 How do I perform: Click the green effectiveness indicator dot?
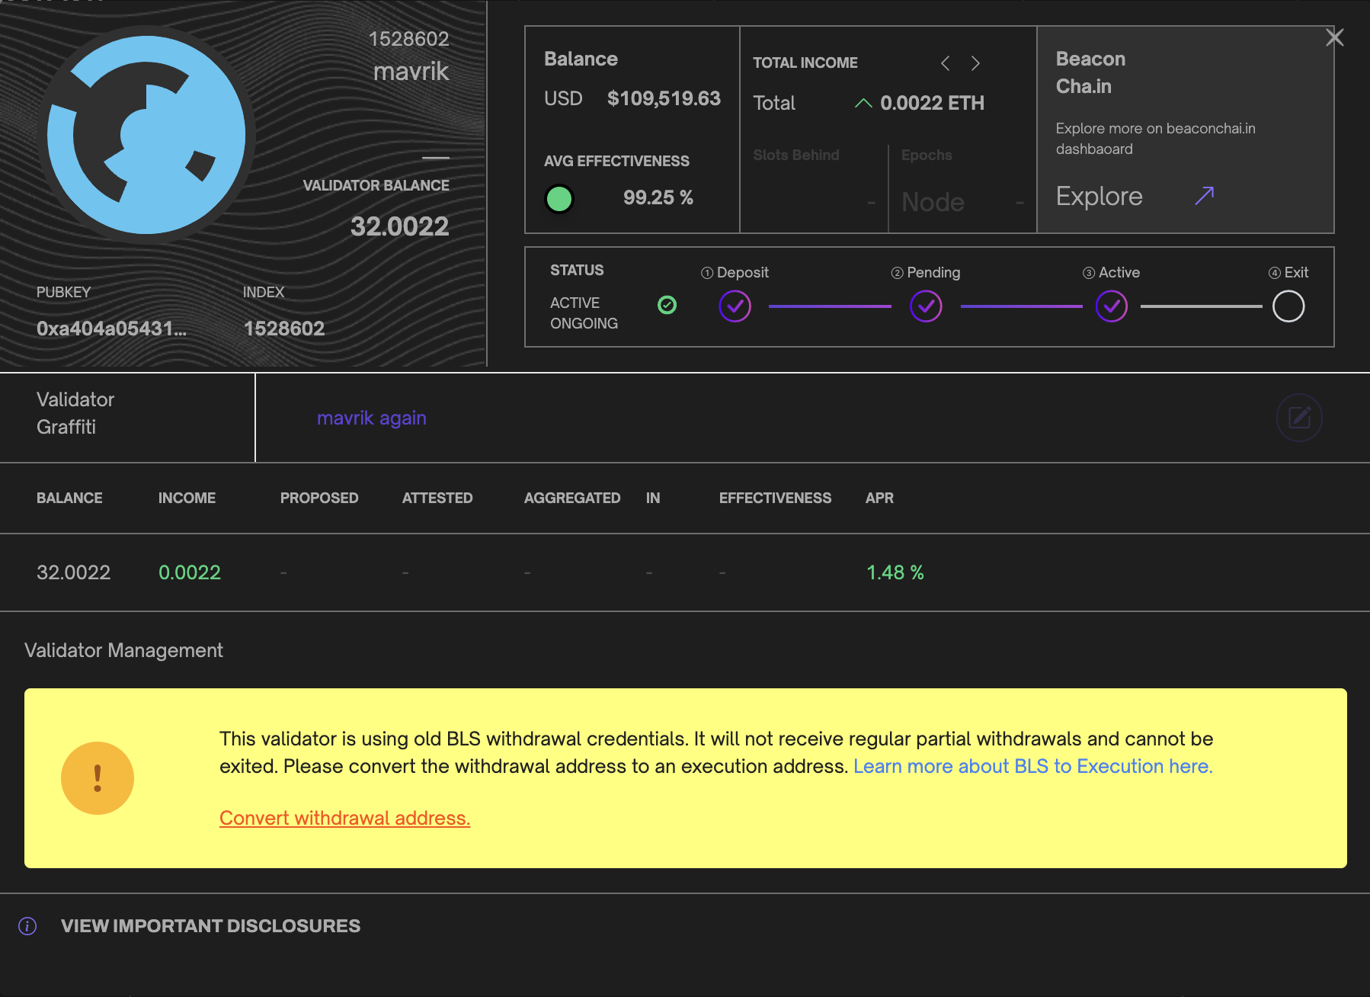pyautogui.click(x=559, y=199)
